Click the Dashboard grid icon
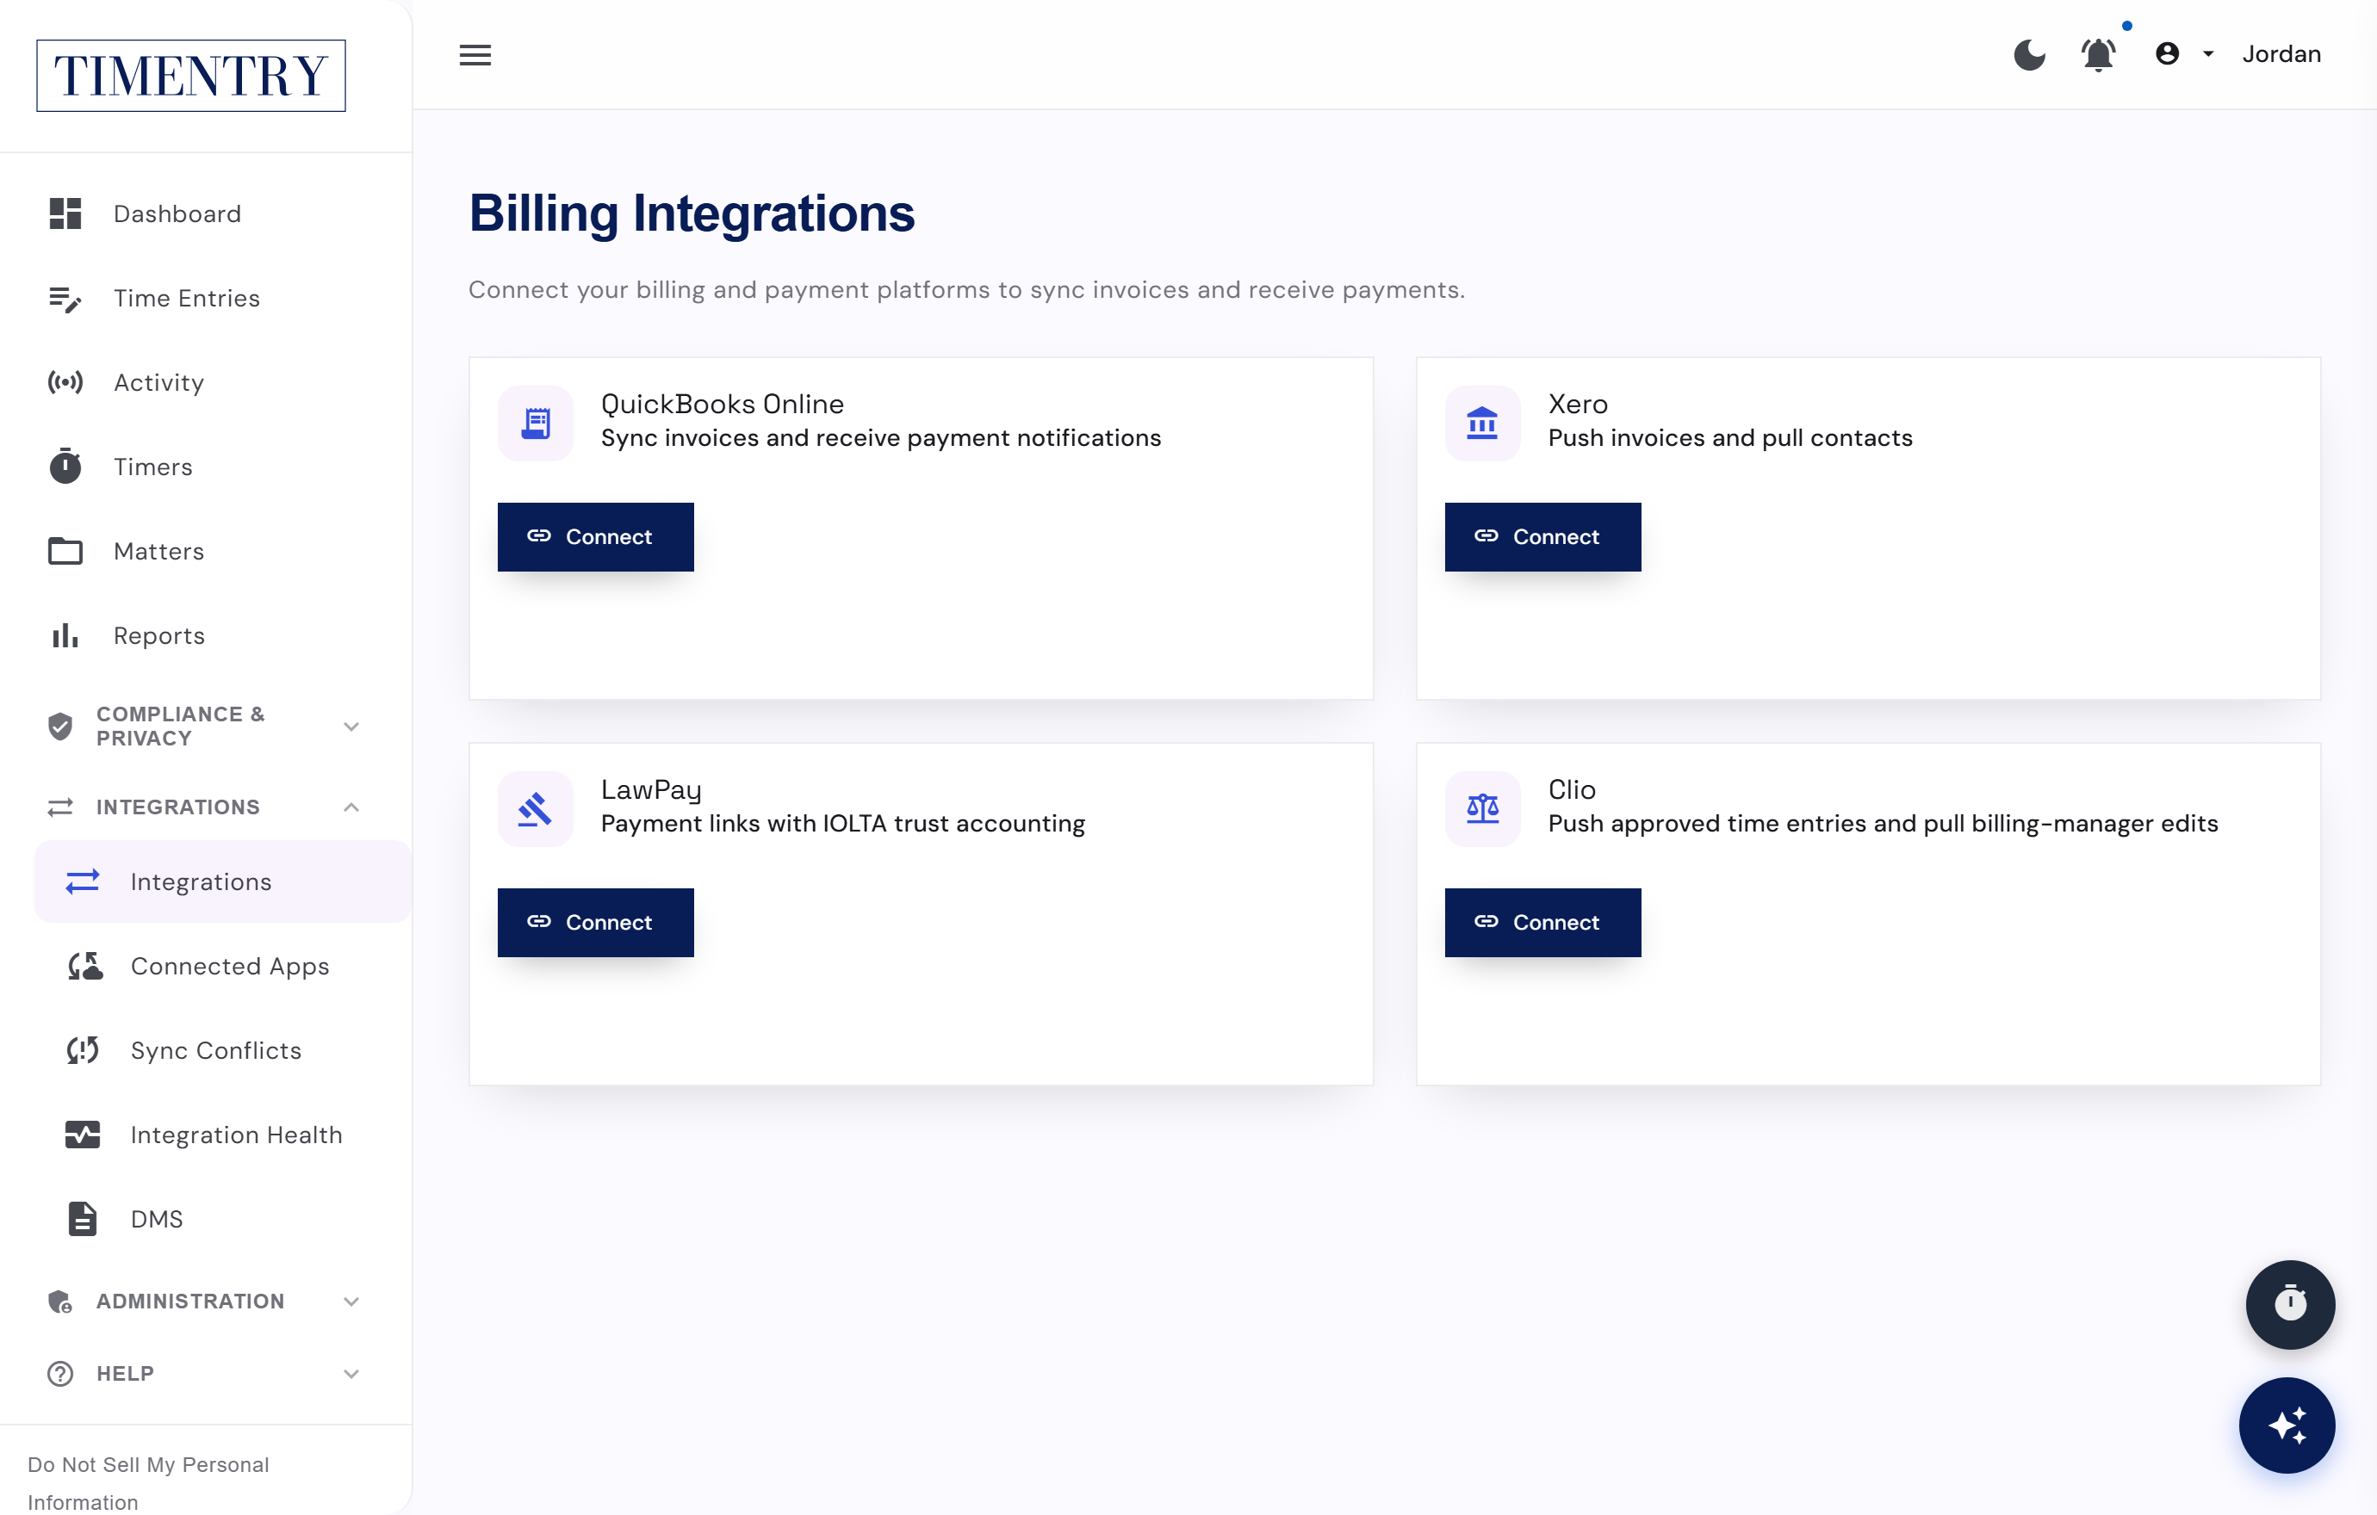The width and height of the screenshot is (2377, 1515). pyautogui.click(x=65, y=214)
